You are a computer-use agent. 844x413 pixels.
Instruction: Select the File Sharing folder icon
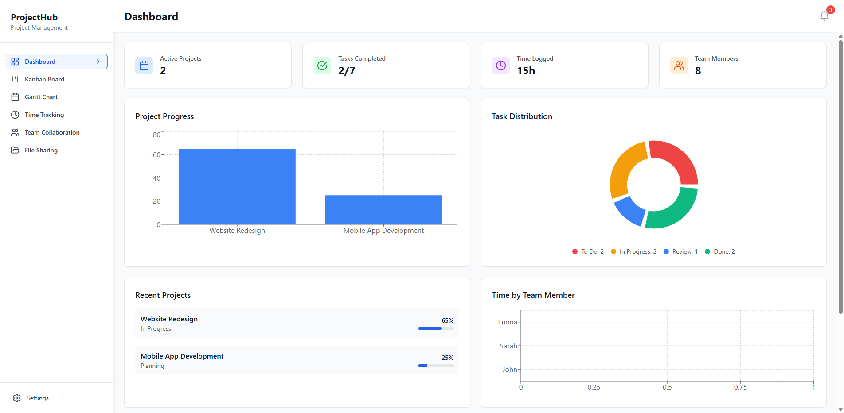[x=16, y=150]
